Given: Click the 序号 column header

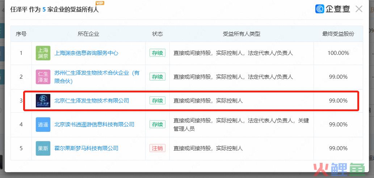Looking at the screenshot, I should 21,34.
